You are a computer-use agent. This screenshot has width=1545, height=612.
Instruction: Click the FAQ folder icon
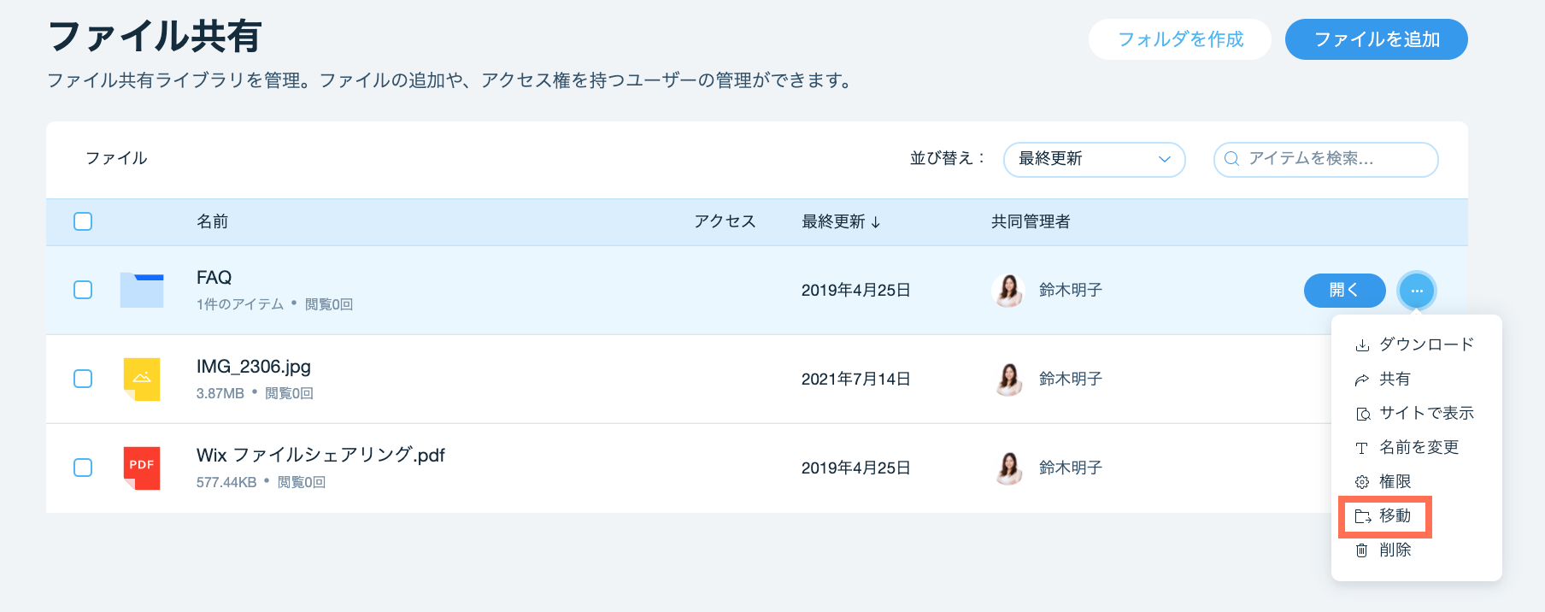[142, 290]
